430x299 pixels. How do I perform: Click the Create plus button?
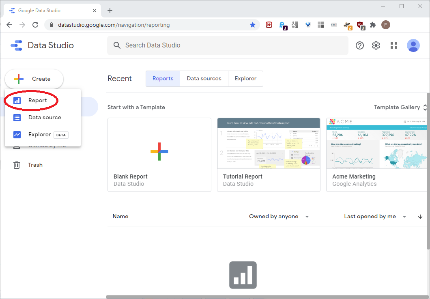34,79
